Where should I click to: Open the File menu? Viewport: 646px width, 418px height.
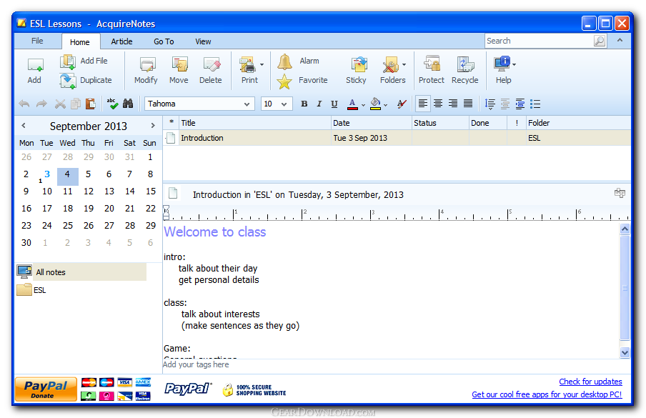pos(37,41)
